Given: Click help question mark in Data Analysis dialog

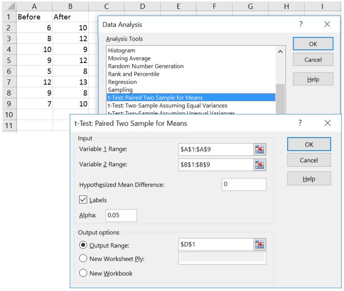Looking at the screenshot, I should (301, 24).
